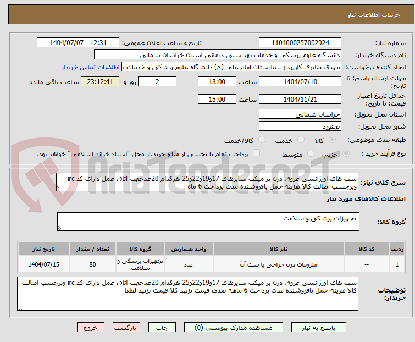Click the گروه کالا textarea تجهیزات پزشکی
The width and height of the screenshot is (415, 342).
(x=208, y=222)
